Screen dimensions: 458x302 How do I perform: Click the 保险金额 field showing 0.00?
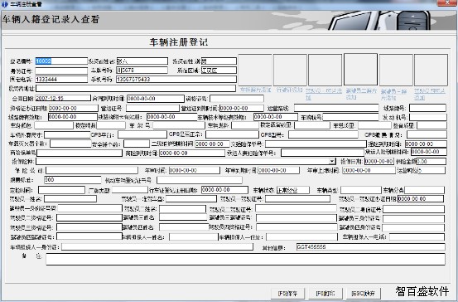[x=431, y=161]
